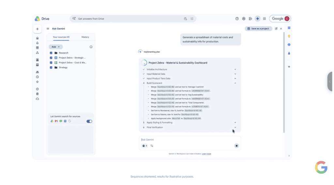334x185 pixels.
Task: Expand the Final Verification step
Action: (x=235, y=128)
